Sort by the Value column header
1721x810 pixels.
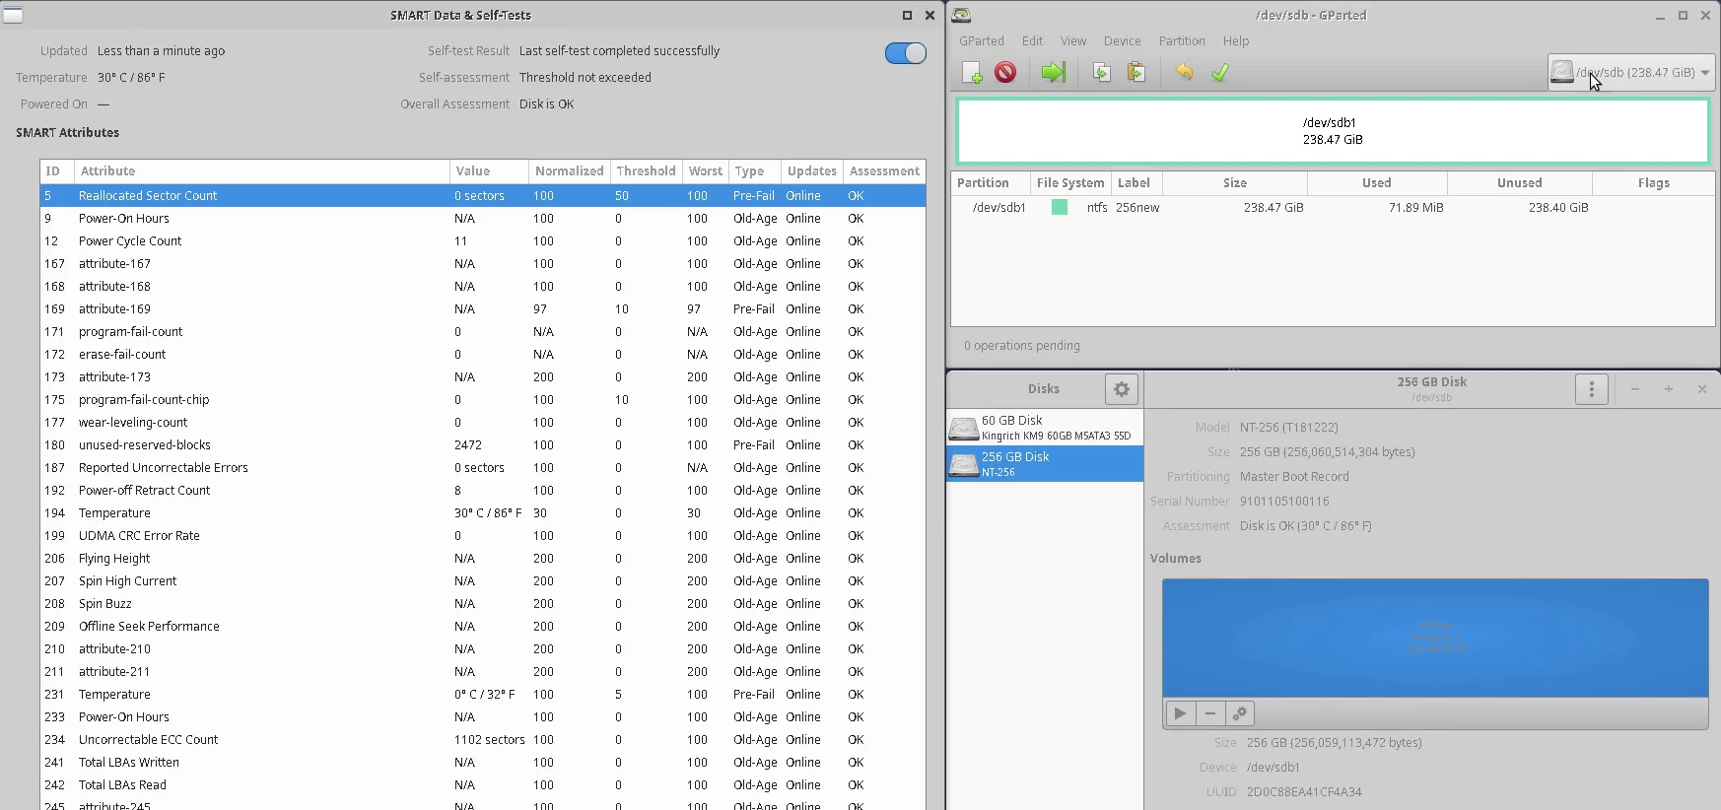[489, 171]
